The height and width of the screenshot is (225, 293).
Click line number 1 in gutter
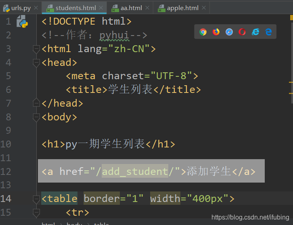[x=8, y=21]
